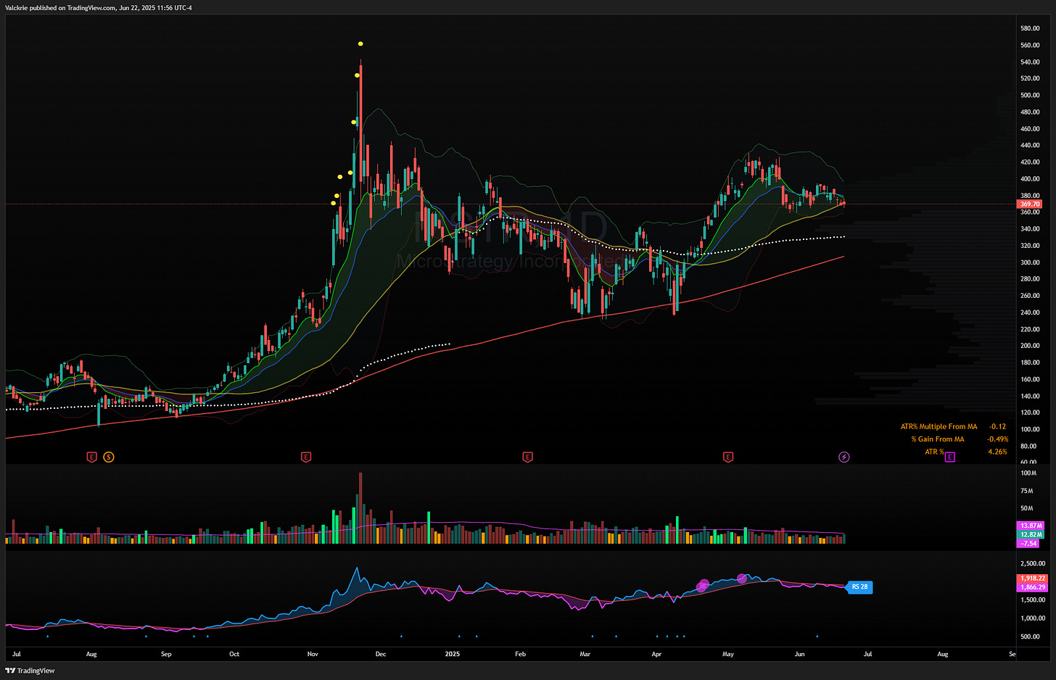Click the 200.00 price axis label
This screenshot has height=680, width=1056.
[1031, 346]
